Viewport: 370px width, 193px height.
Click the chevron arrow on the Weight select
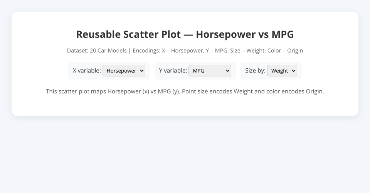[x=294, y=71]
